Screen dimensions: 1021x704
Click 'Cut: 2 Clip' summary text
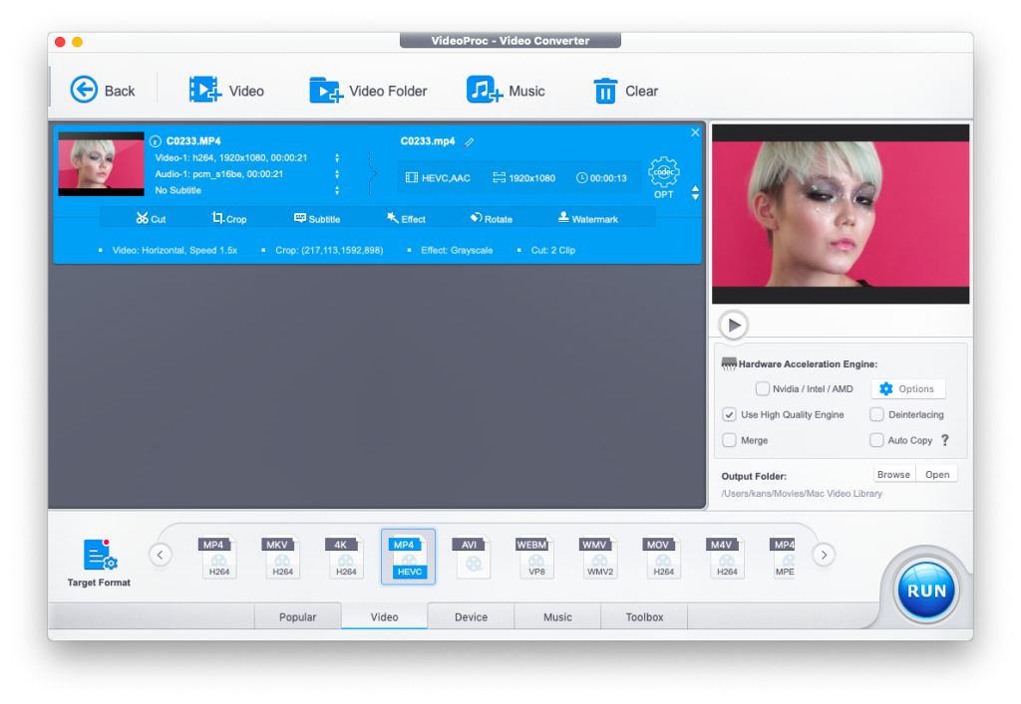(552, 250)
